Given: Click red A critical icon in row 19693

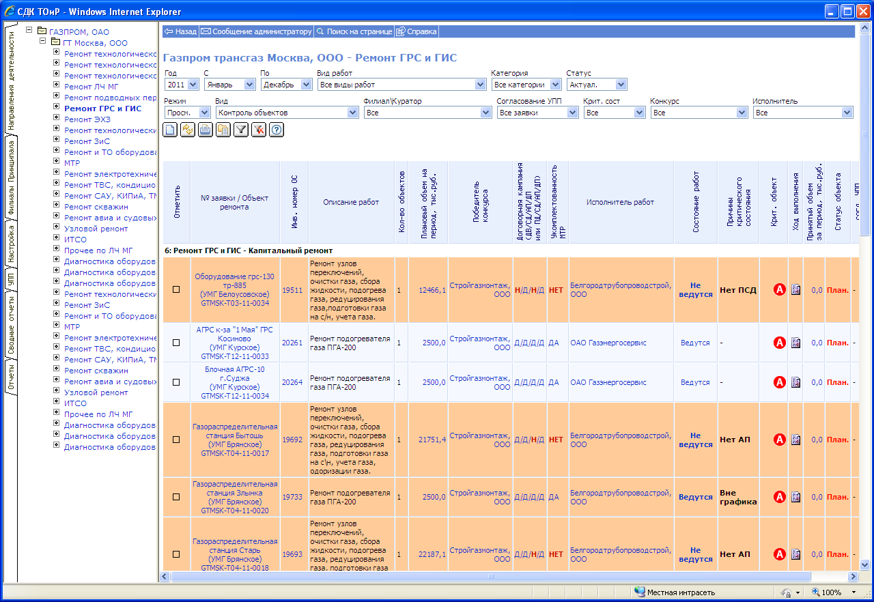Looking at the screenshot, I should [x=780, y=554].
